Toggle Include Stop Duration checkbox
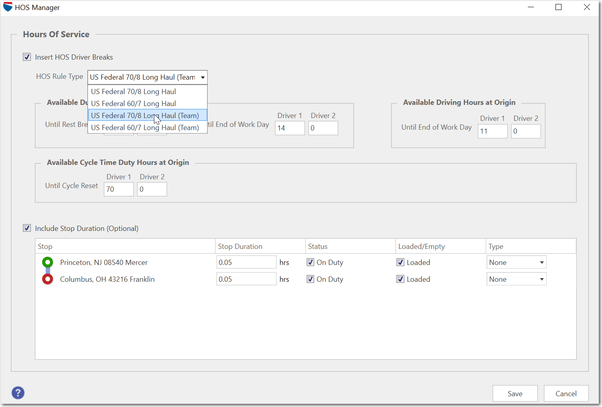 click(x=27, y=228)
